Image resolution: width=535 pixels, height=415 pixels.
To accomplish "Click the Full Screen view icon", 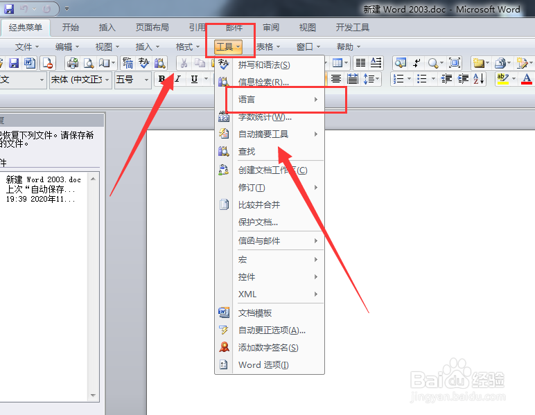I will point(455,63).
